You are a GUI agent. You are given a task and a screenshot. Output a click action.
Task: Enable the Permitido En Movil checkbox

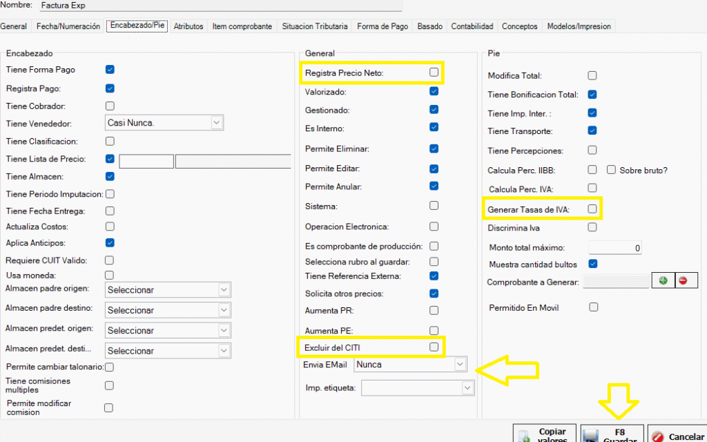tap(592, 307)
